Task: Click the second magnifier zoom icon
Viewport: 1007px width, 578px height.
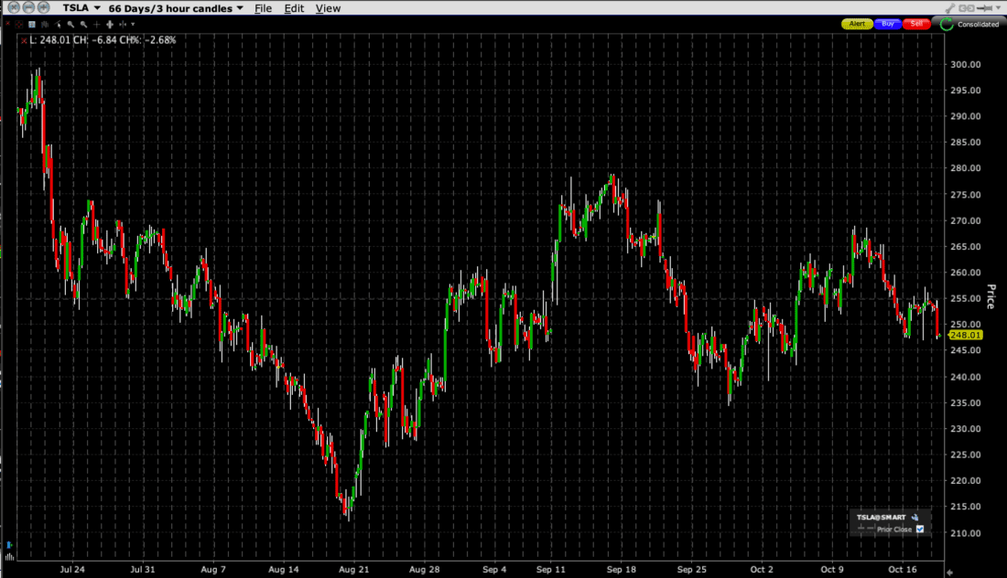Action: [x=83, y=25]
